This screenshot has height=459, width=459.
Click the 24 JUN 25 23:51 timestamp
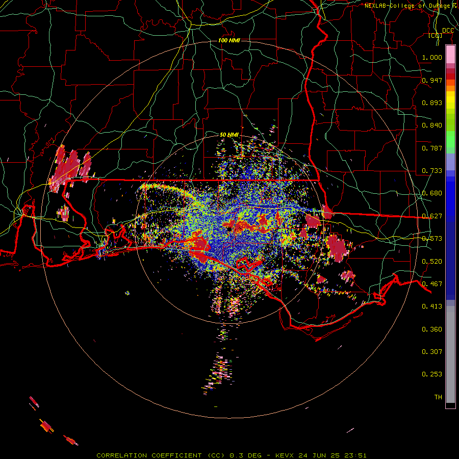pos(333,455)
